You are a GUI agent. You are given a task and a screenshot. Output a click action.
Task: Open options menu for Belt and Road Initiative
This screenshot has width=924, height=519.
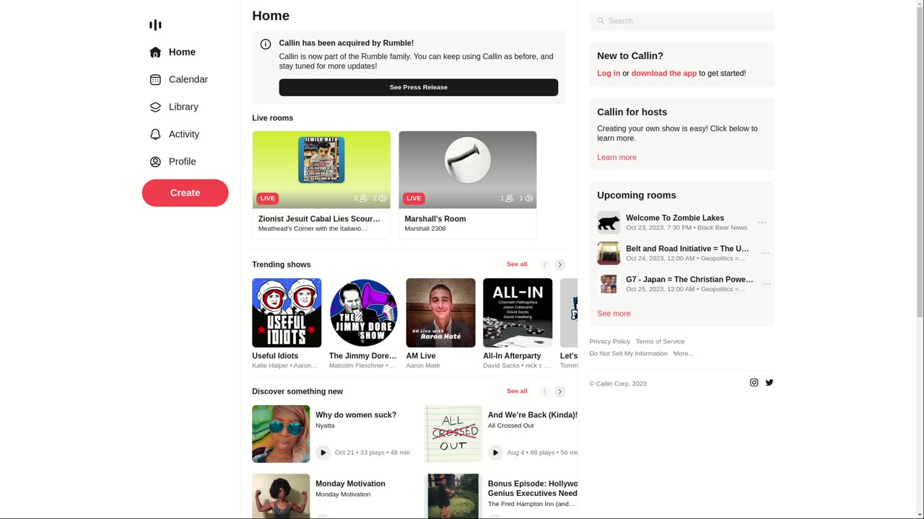(765, 254)
